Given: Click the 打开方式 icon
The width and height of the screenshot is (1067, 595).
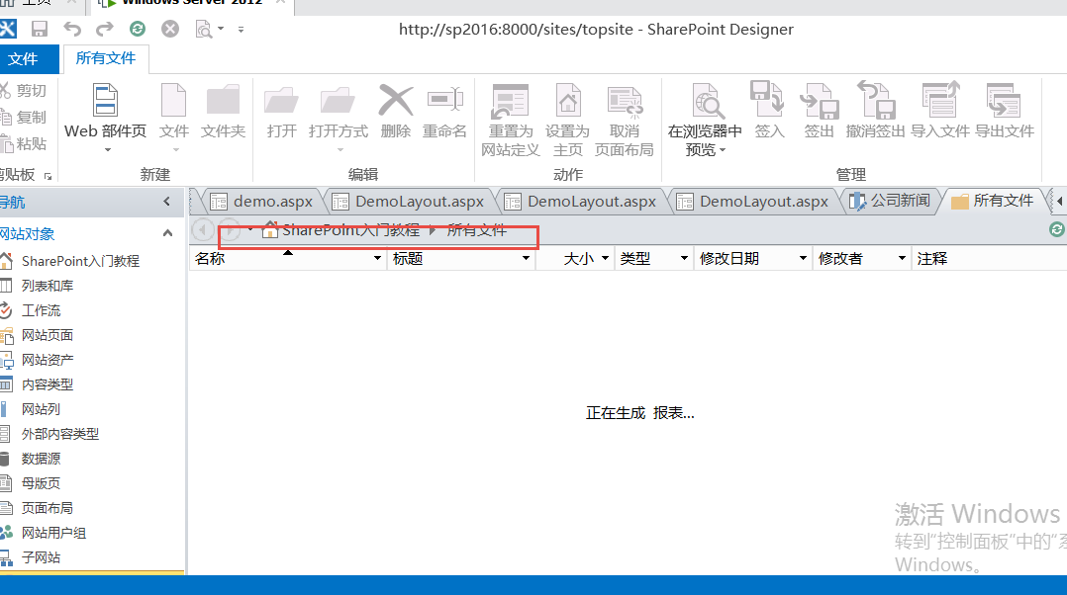Looking at the screenshot, I should (338, 101).
